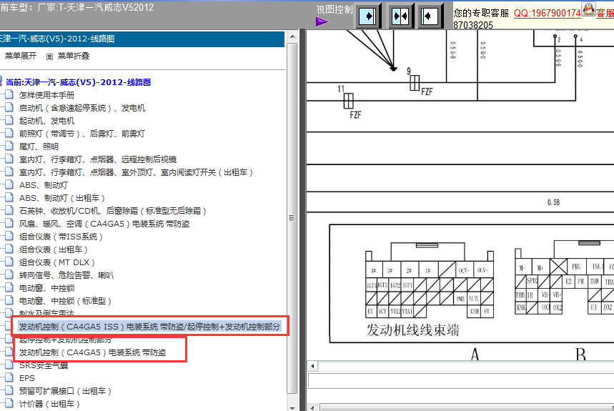
Task: Open 室内灯…远程控制后视镜 diagram
Action: coord(98,159)
